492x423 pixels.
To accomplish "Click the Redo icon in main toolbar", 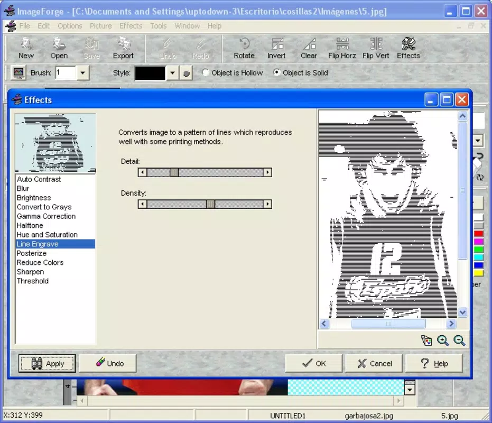I will tap(200, 48).
